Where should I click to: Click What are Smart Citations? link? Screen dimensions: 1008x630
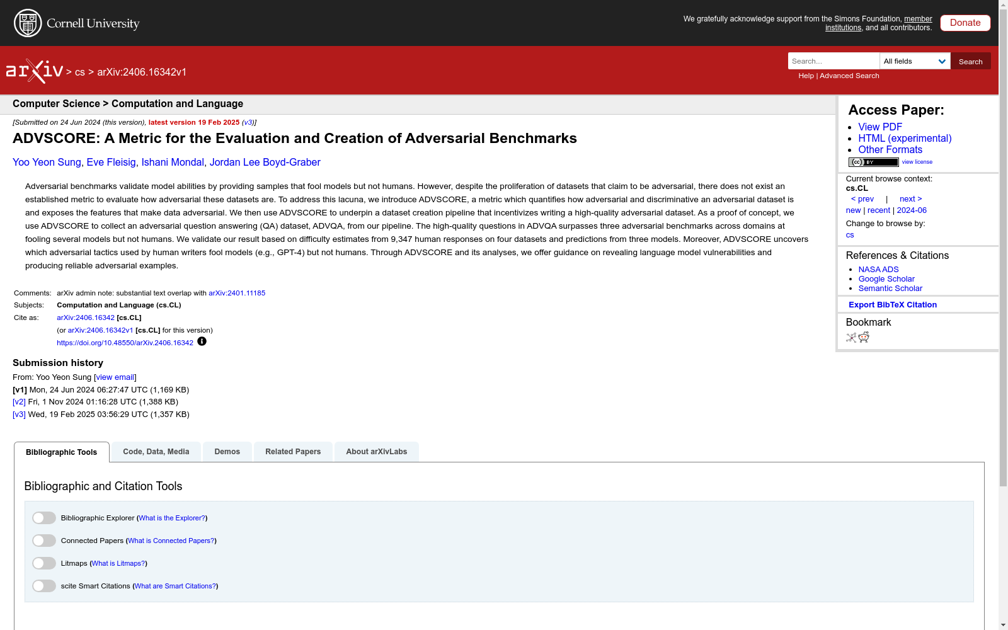pyautogui.click(x=175, y=586)
